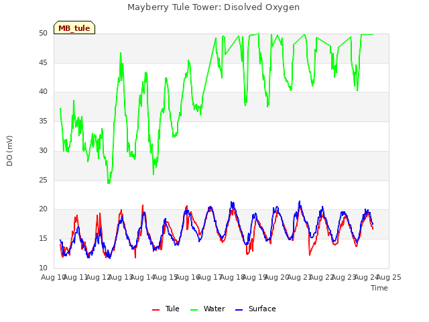Click the Aug 10 x-axis tick label
429x322 pixels.
(54, 277)
